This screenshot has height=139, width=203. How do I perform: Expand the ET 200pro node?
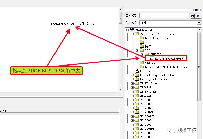(132, 129)
